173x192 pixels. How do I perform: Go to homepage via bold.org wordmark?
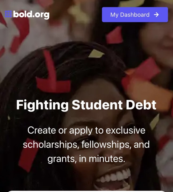click(x=31, y=15)
